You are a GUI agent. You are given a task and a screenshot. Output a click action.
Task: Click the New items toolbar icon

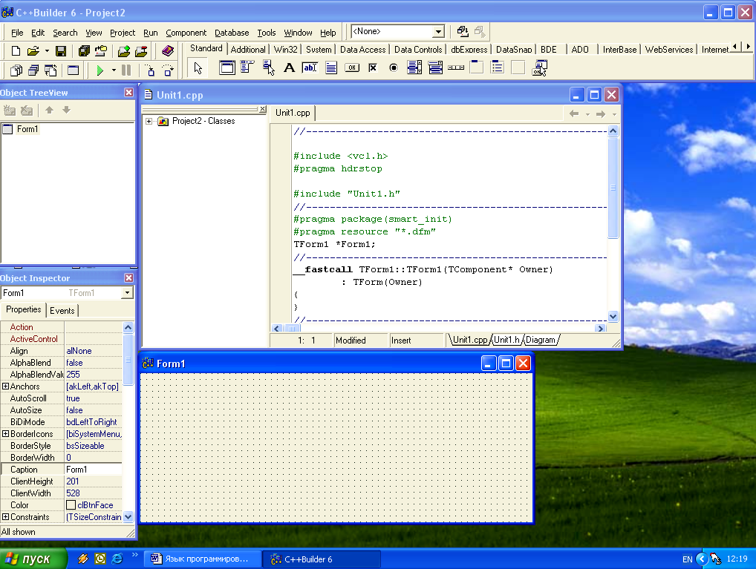click(16, 51)
